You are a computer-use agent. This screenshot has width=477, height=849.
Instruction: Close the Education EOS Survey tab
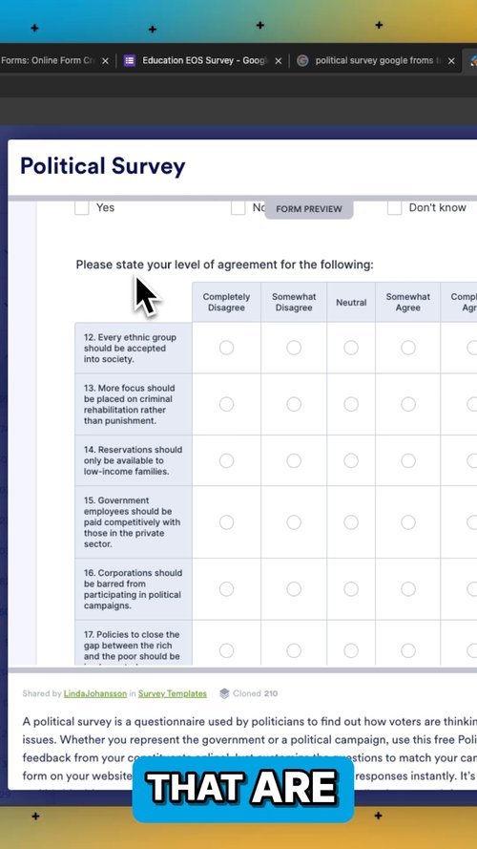(278, 61)
